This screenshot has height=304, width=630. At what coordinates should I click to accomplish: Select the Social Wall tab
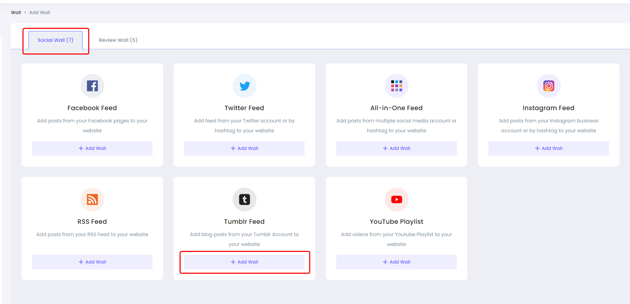(x=55, y=40)
